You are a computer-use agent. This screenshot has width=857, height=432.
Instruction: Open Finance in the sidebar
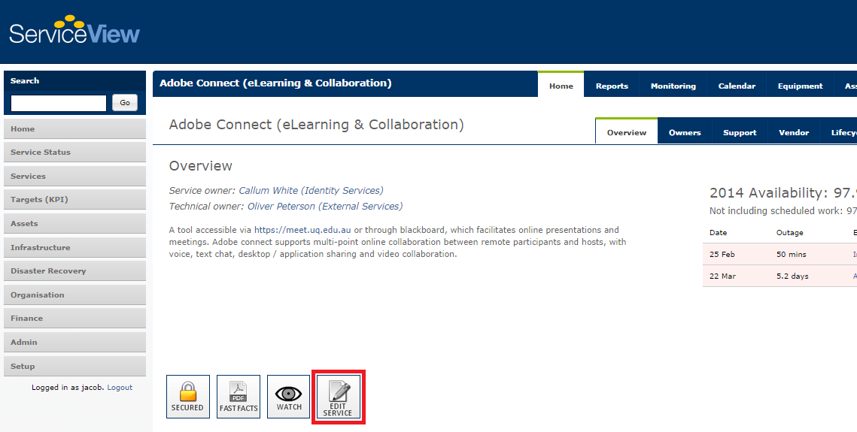75,319
